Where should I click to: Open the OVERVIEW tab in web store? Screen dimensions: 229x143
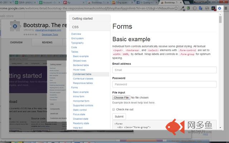click(x=16, y=43)
